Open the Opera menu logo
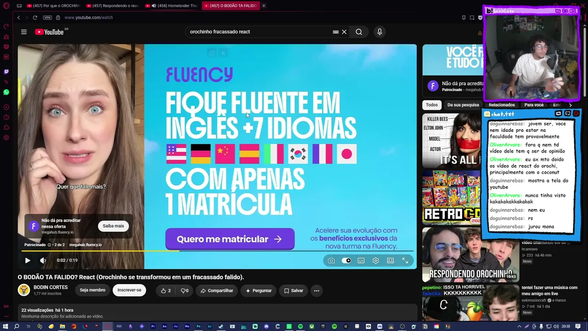Viewport: 588px width, 331px height. point(6,6)
